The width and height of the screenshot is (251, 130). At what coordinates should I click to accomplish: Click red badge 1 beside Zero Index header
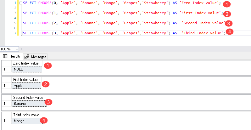48,66
